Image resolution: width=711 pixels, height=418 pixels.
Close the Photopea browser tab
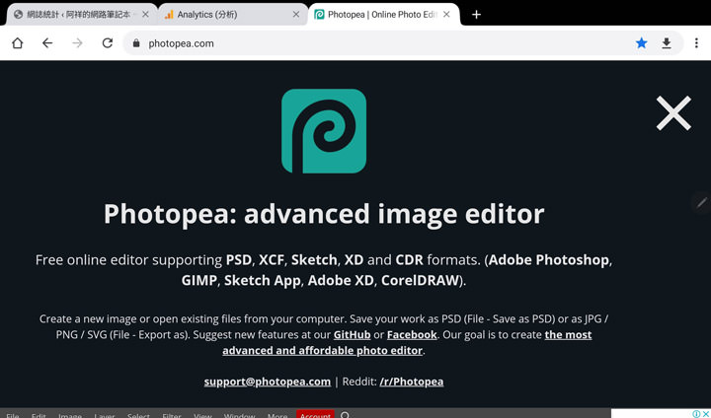coord(446,15)
